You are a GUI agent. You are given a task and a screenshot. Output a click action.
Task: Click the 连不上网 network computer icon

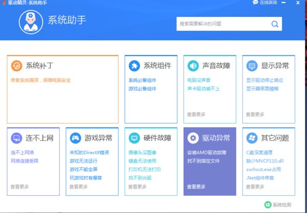point(16,138)
